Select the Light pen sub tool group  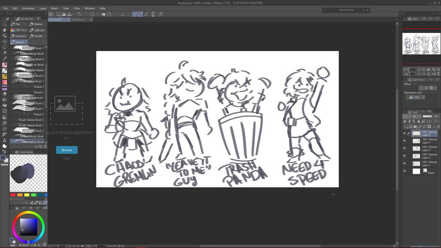coord(37,30)
